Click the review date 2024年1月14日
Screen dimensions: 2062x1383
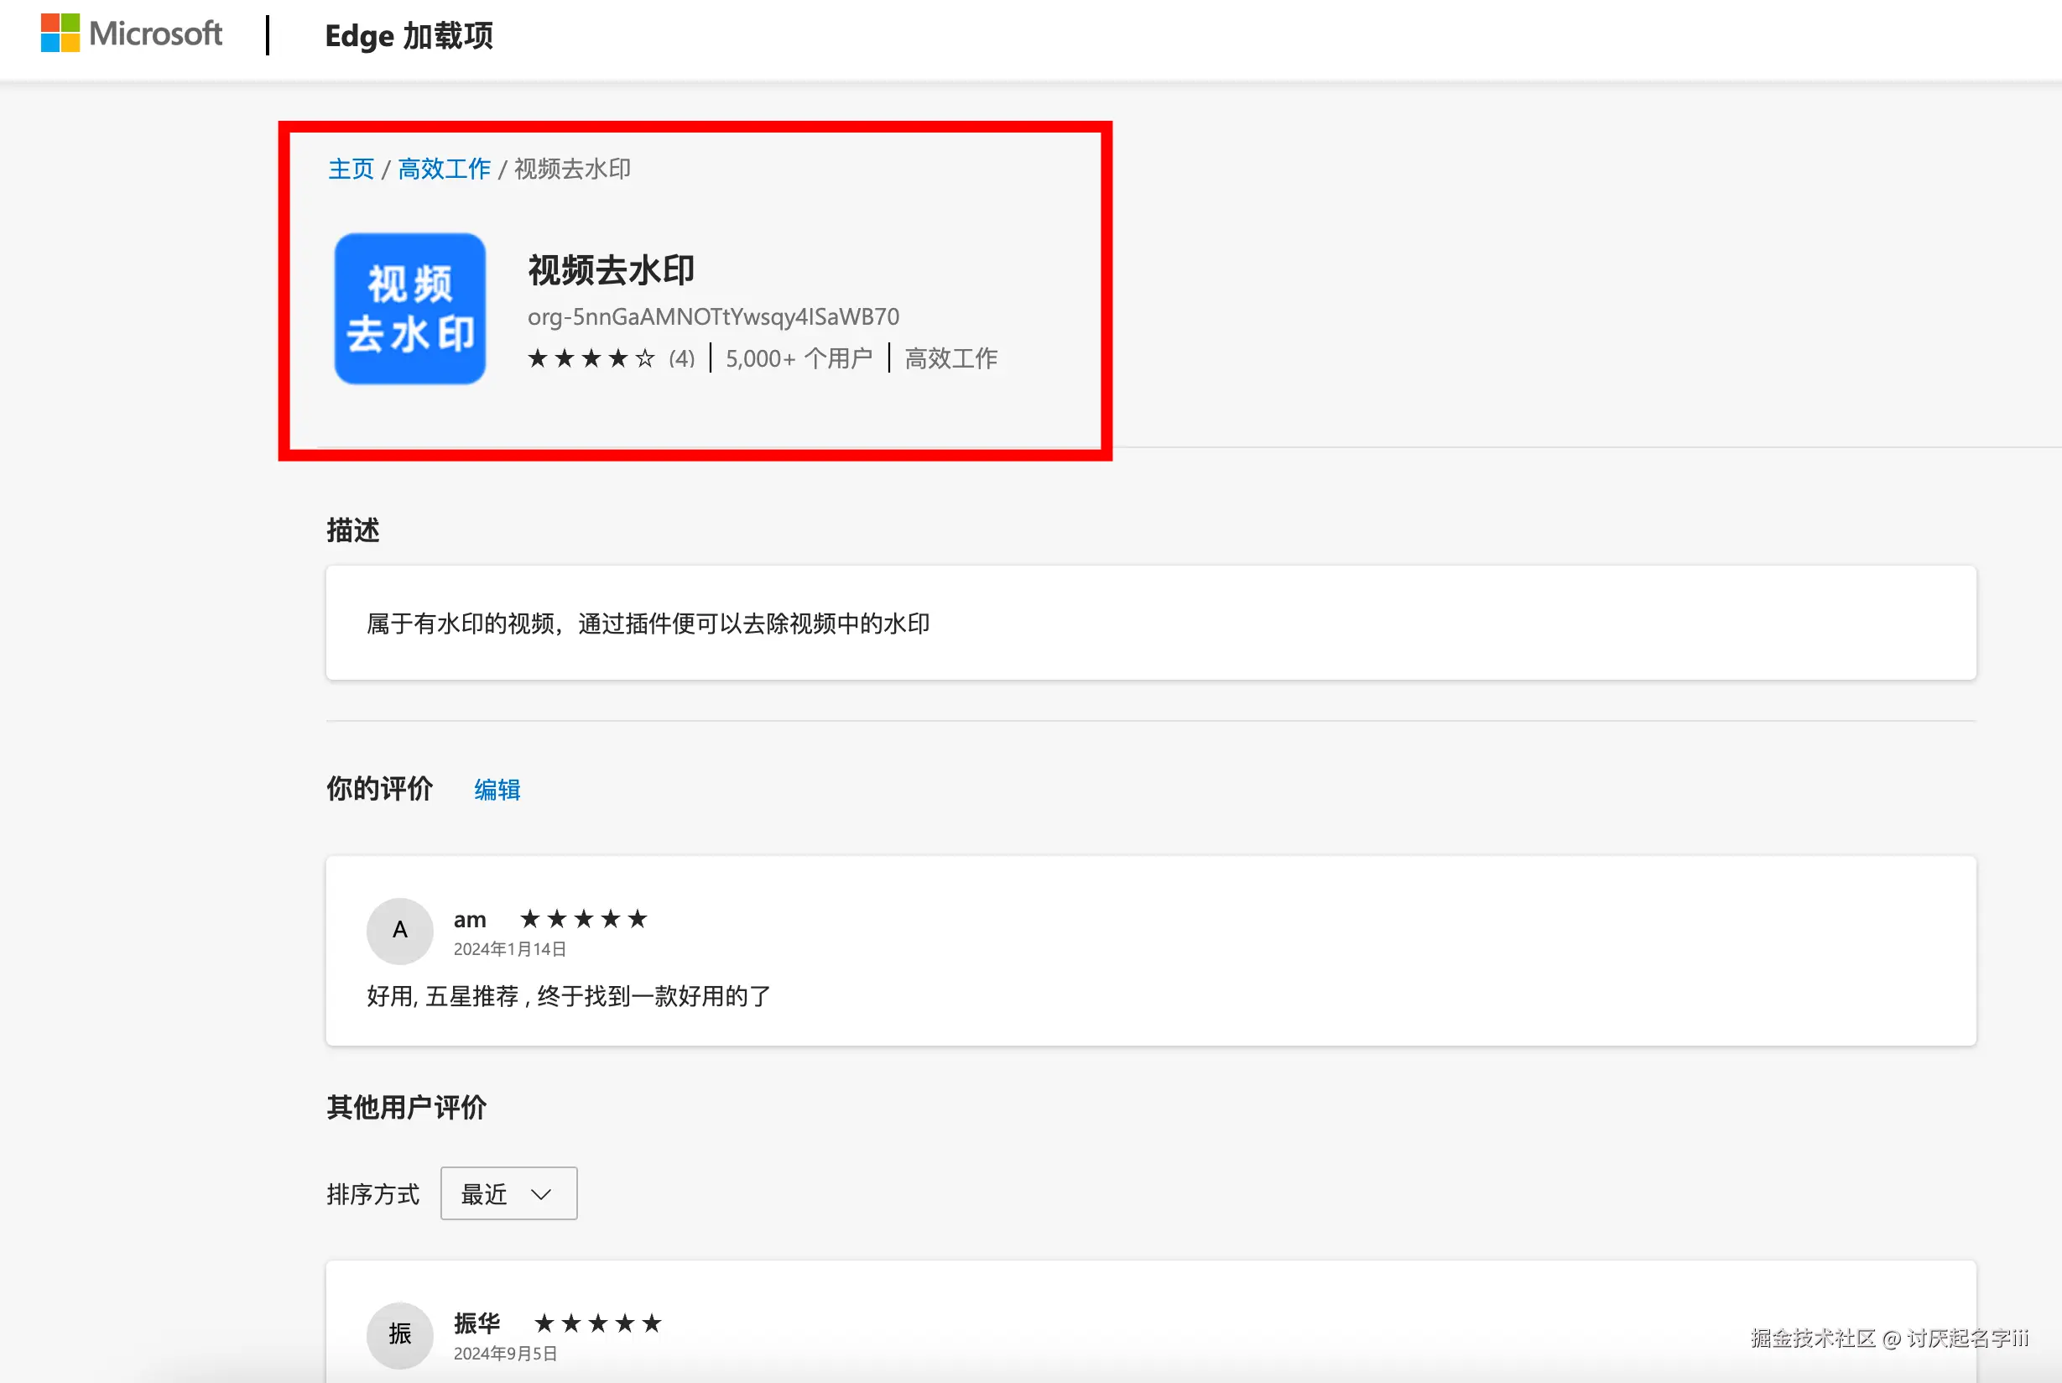click(509, 949)
